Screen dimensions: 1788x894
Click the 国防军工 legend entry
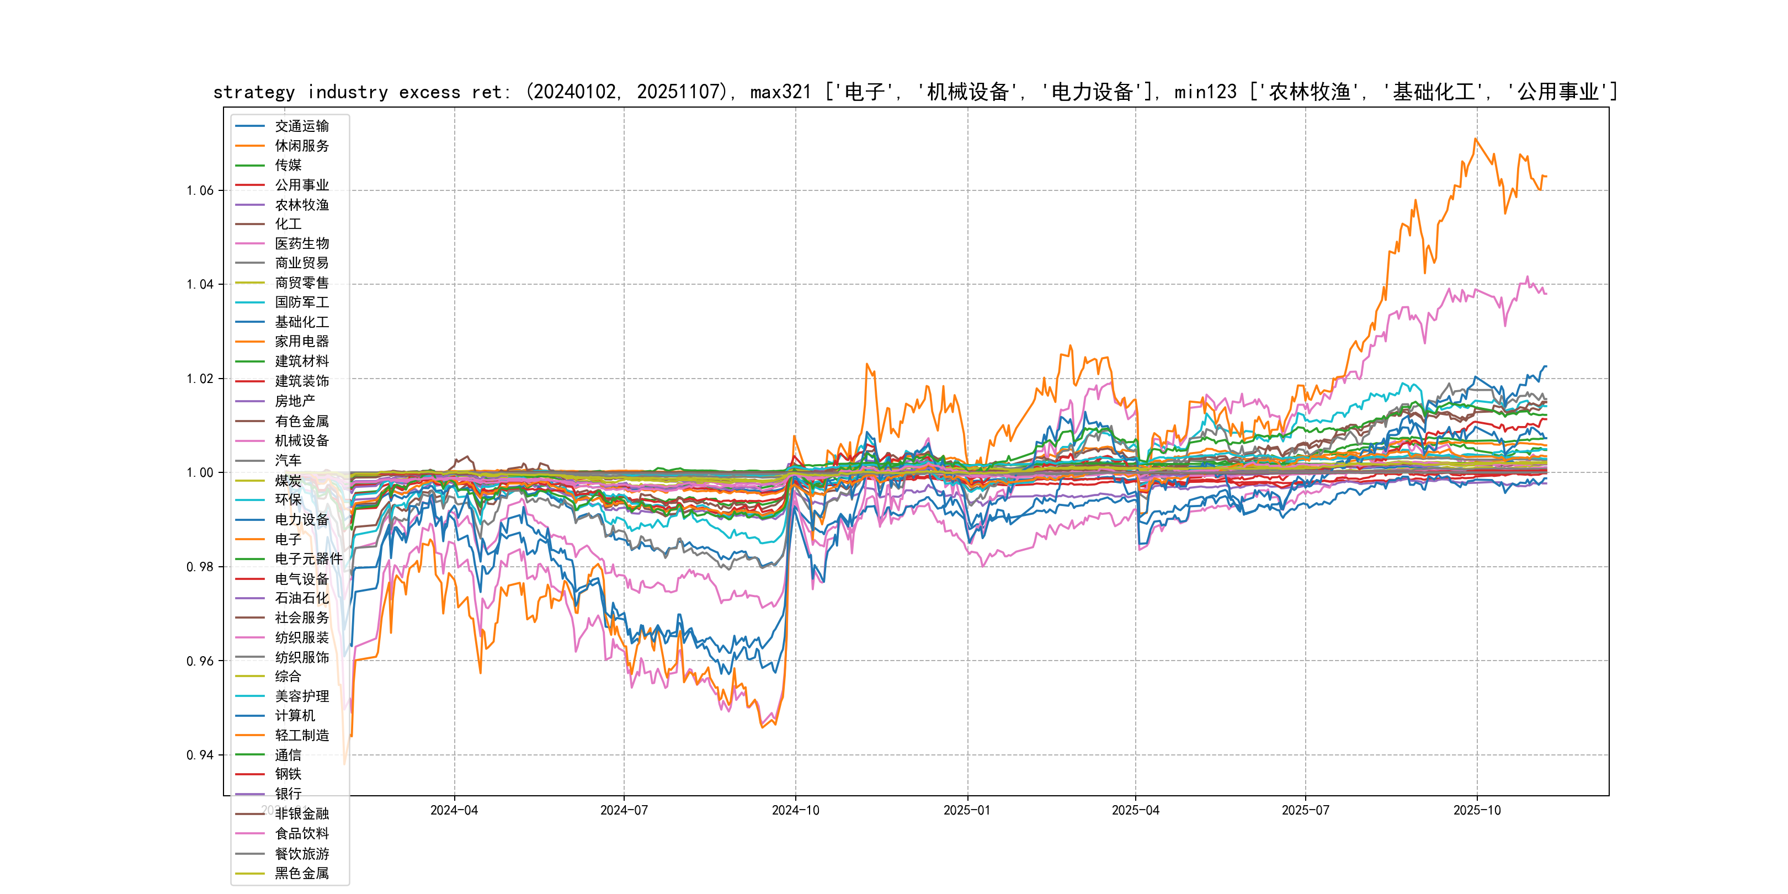tap(301, 302)
